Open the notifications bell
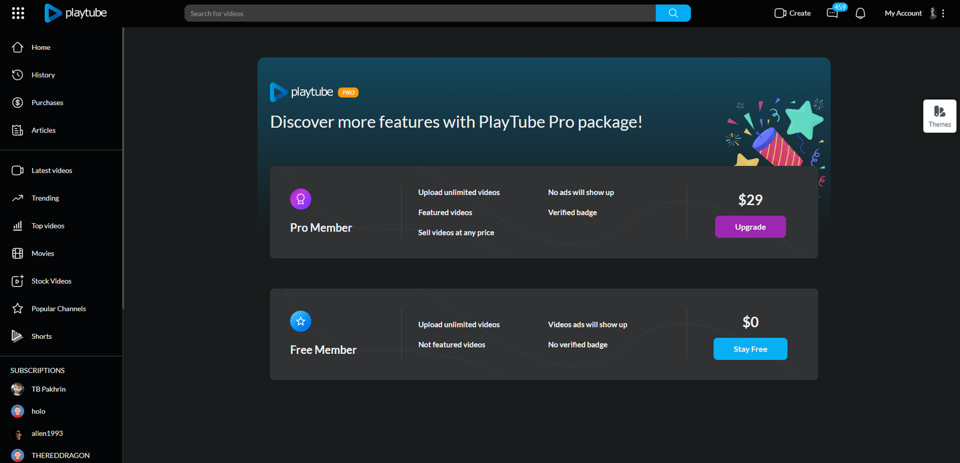This screenshot has height=463, width=960. pyautogui.click(x=860, y=13)
